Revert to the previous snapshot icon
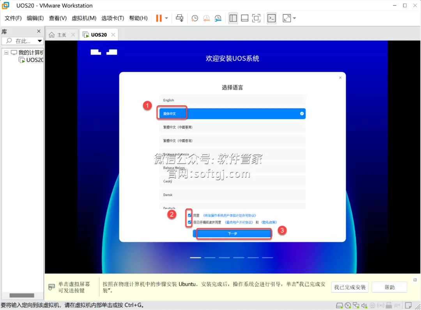 [207, 18]
